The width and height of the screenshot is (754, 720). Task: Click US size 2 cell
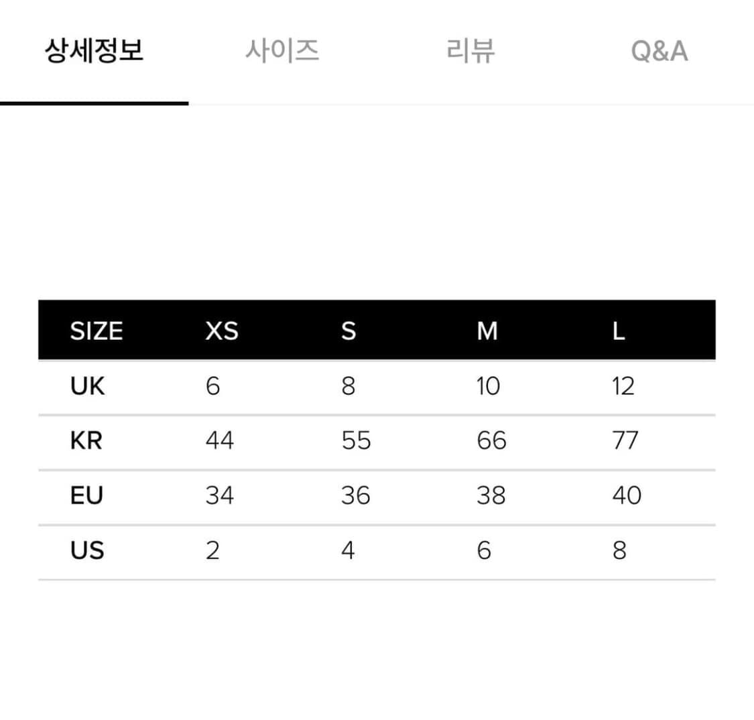(213, 550)
